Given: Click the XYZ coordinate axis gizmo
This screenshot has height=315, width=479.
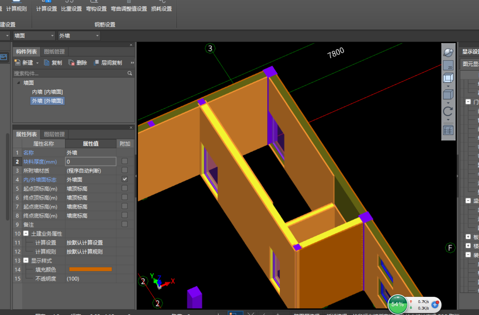Looking at the screenshot, I should point(161,281).
